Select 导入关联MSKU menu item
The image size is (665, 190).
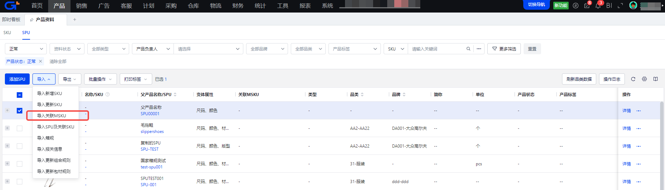[56, 116]
